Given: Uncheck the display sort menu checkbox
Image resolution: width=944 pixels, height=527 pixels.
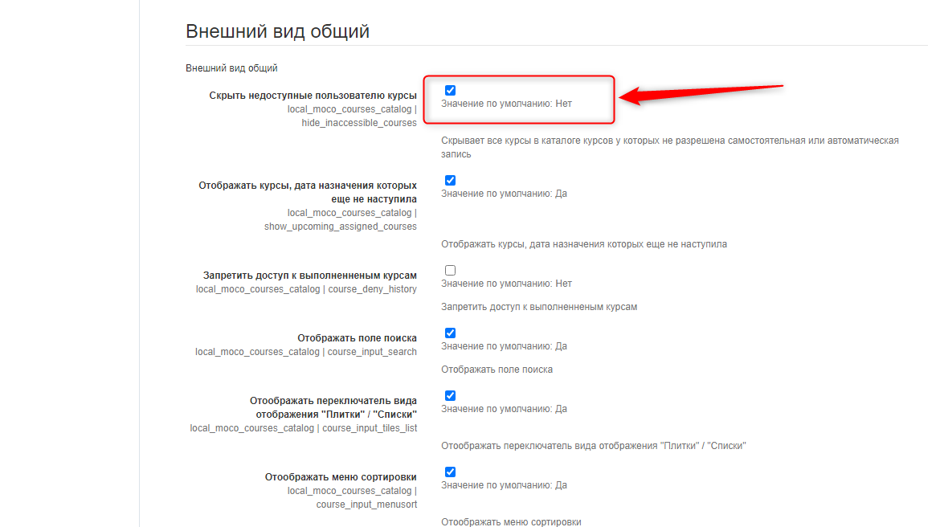Looking at the screenshot, I should [450, 472].
